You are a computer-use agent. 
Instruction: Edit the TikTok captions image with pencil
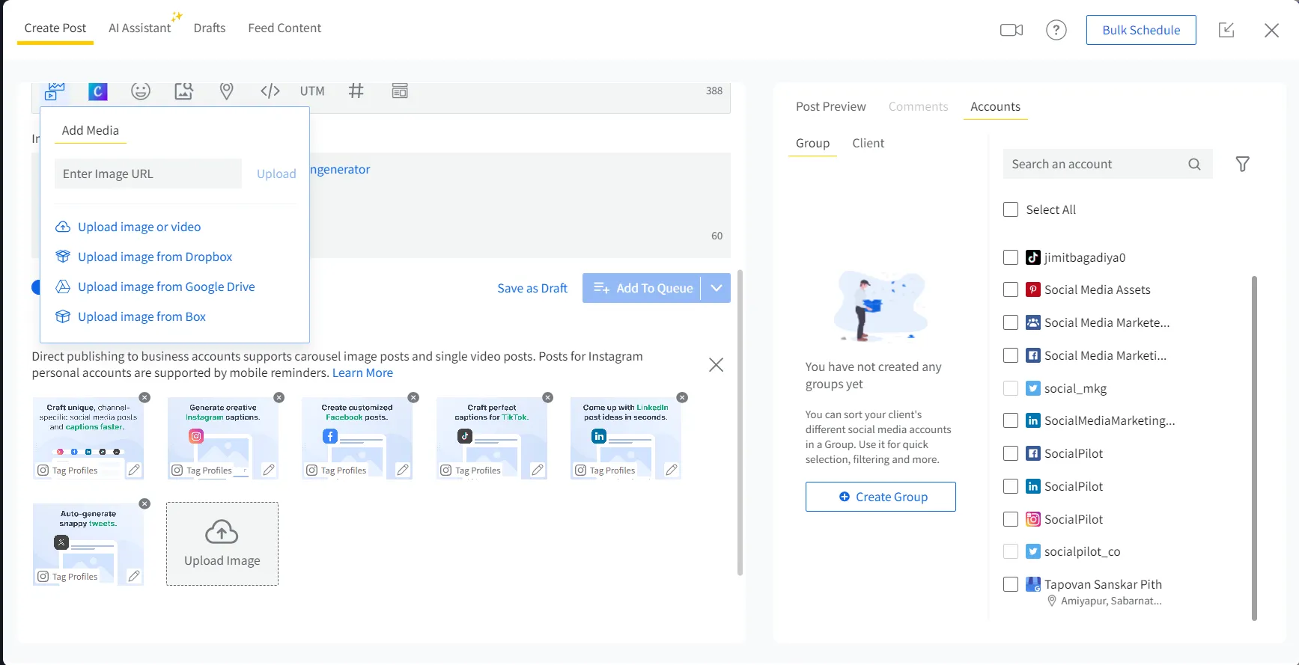(x=537, y=470)
